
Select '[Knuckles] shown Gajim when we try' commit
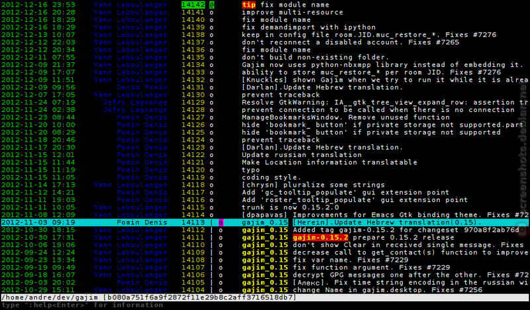385,79
